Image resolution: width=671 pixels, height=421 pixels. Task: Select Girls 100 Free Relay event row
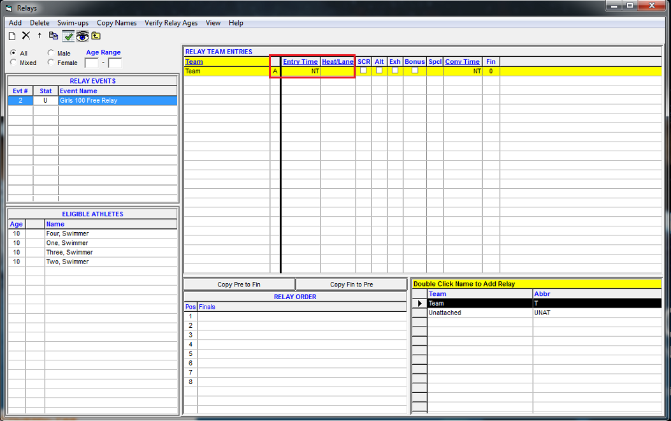tap(117, 101)
